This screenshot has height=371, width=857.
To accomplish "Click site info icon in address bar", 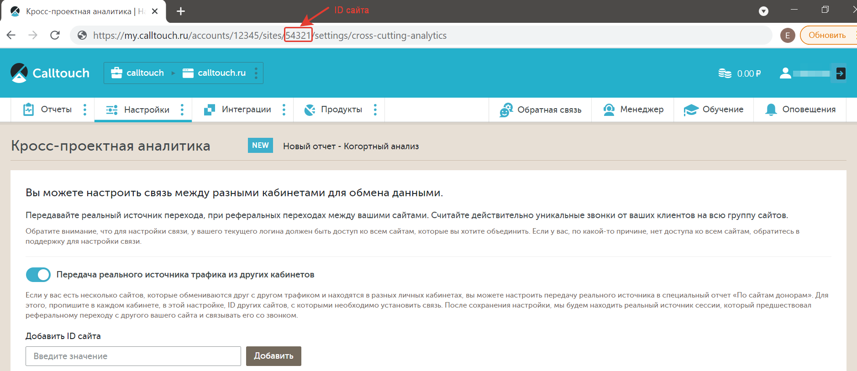I will (82, 35).
